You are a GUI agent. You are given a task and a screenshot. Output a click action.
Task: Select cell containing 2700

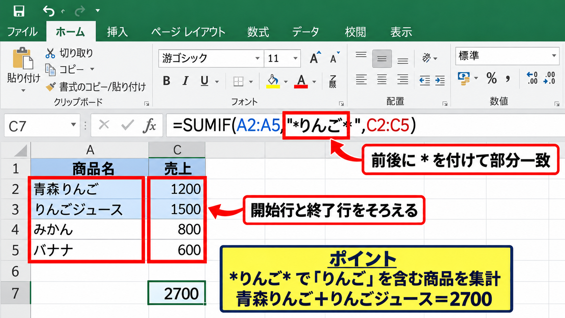177,293
